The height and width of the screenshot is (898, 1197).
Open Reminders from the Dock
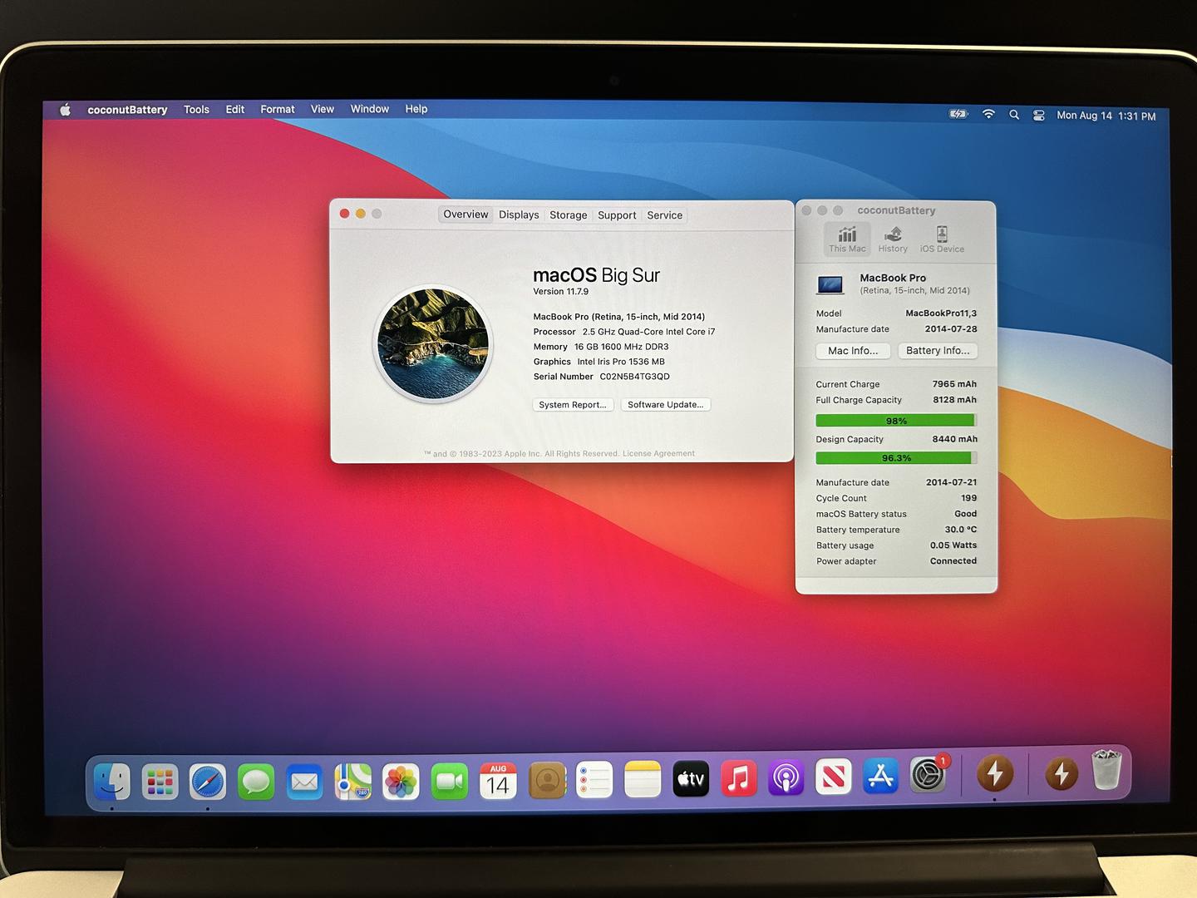[594, 782]
